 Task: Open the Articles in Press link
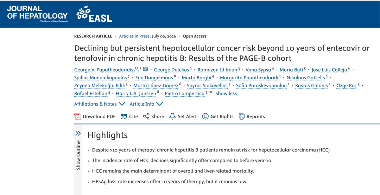pyautogui.click(x=134, y=36)
